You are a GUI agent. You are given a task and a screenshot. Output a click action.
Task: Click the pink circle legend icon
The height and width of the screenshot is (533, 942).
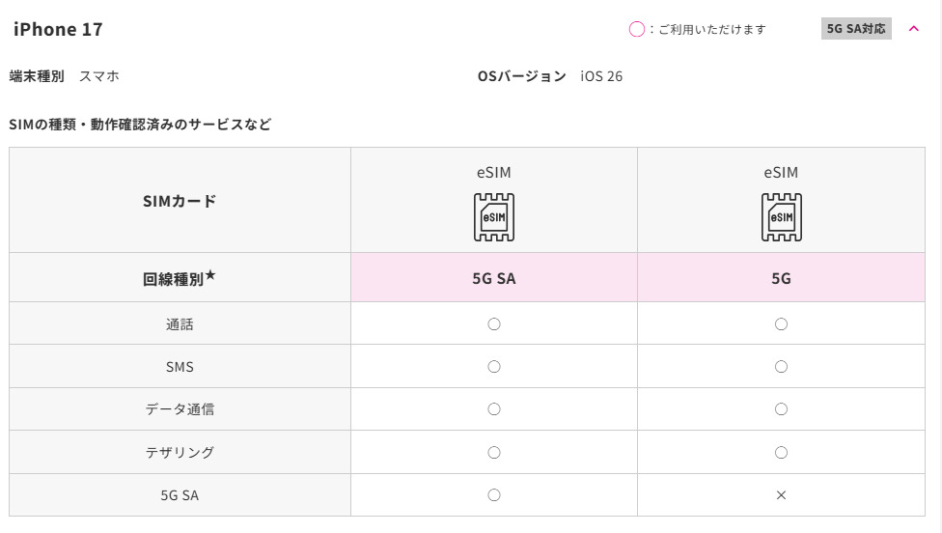pos(637,29)
